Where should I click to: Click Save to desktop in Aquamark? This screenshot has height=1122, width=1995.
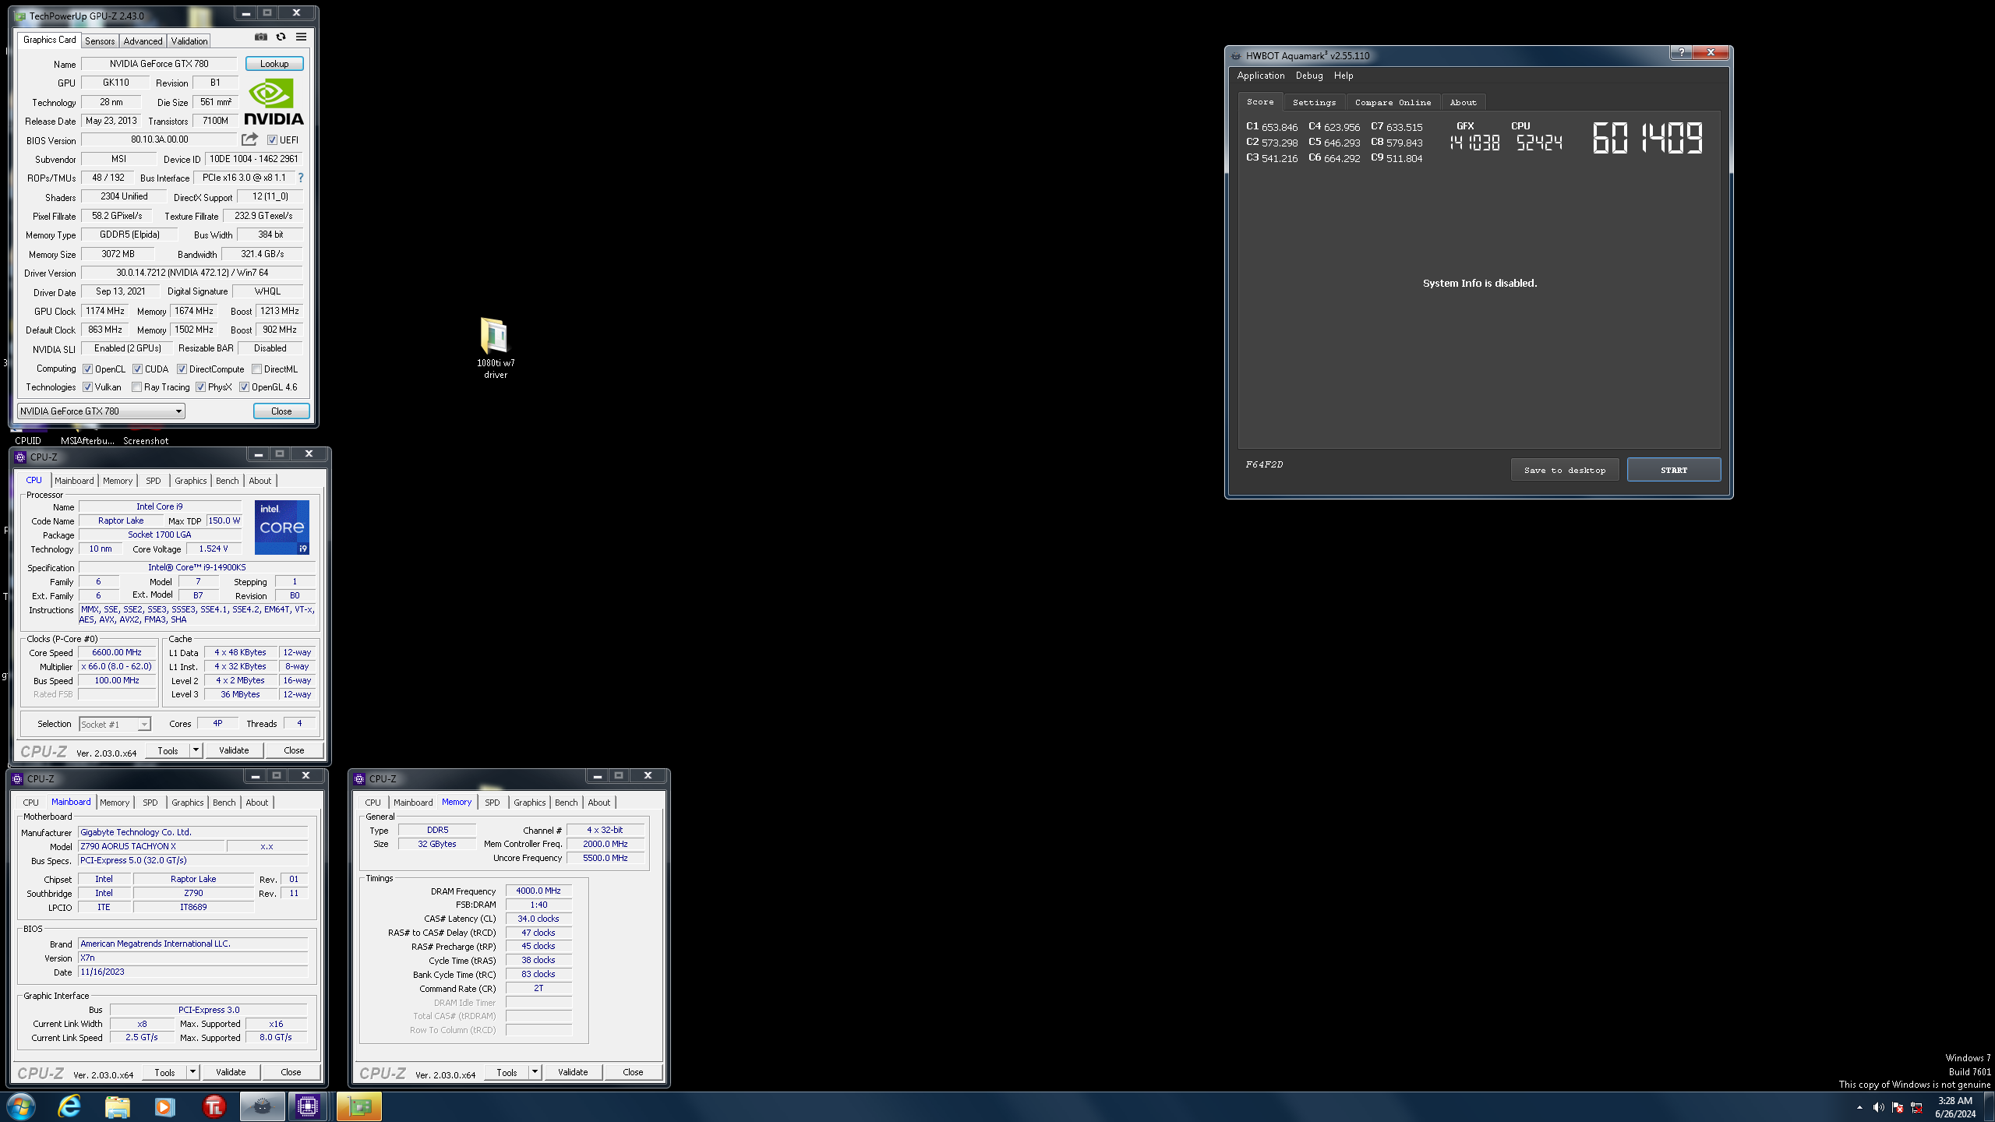coord(1565,470)
